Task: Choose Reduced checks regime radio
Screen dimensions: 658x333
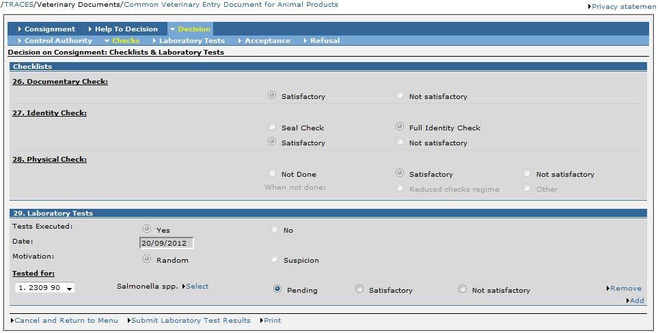Action: point(400,188)
